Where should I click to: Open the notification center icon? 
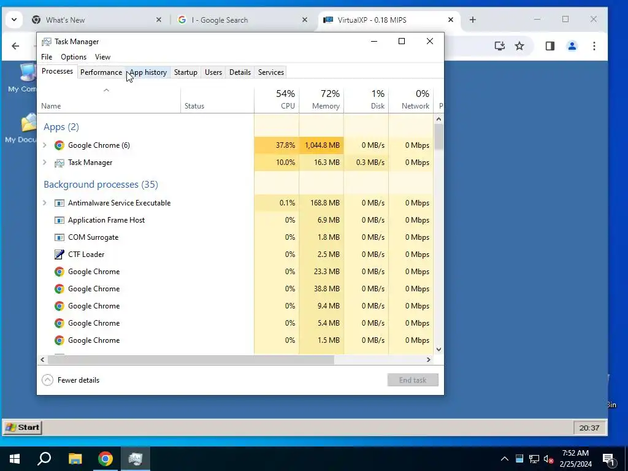[x=608, y=459]
